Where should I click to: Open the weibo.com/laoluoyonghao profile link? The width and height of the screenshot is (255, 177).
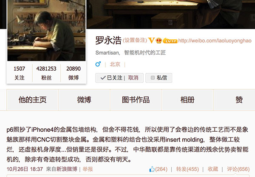point(215,41)
